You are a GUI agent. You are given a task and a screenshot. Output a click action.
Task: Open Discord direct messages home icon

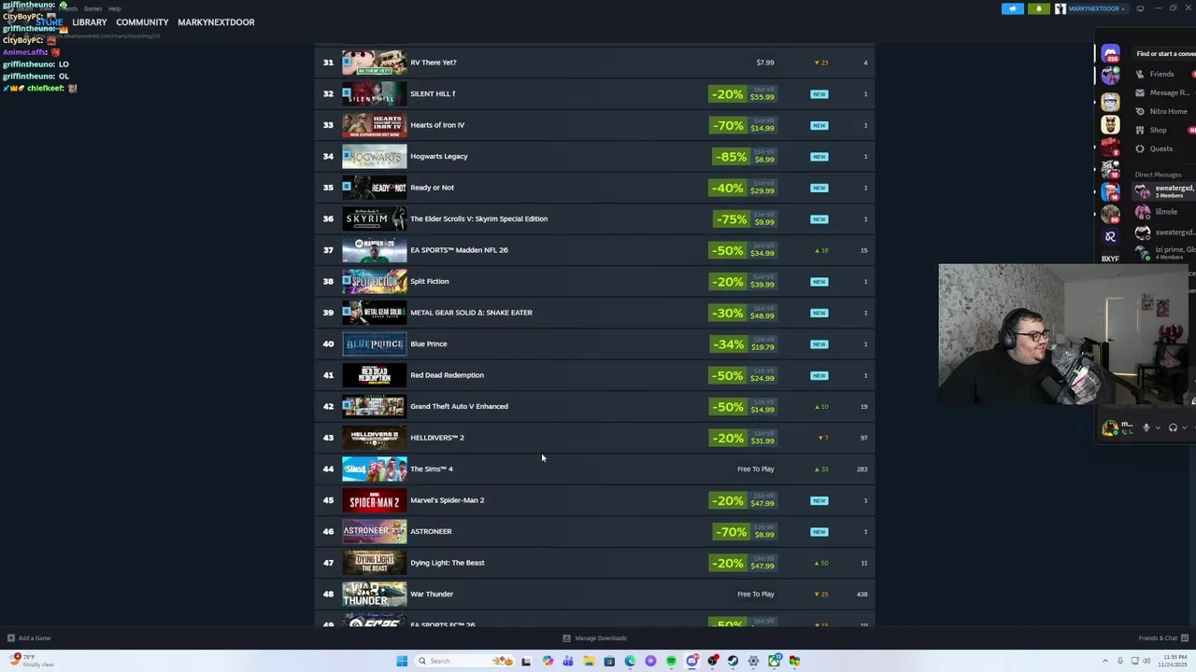click(1110, 53)
